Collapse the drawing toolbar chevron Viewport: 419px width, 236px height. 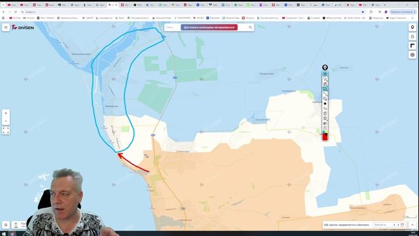(325, 73)
